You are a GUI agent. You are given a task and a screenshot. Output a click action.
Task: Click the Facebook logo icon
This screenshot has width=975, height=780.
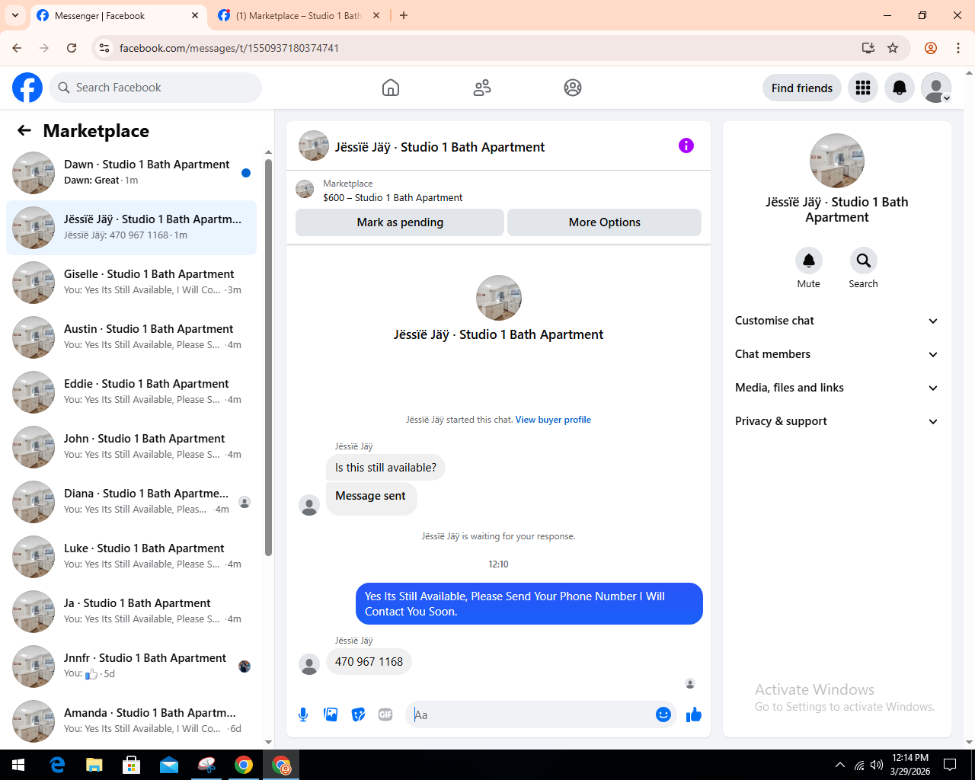pos(27,88)
